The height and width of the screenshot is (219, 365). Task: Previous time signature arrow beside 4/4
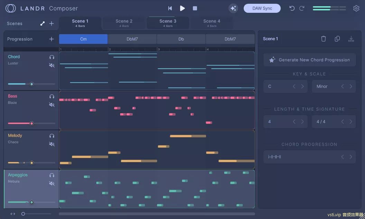point(343,122)
